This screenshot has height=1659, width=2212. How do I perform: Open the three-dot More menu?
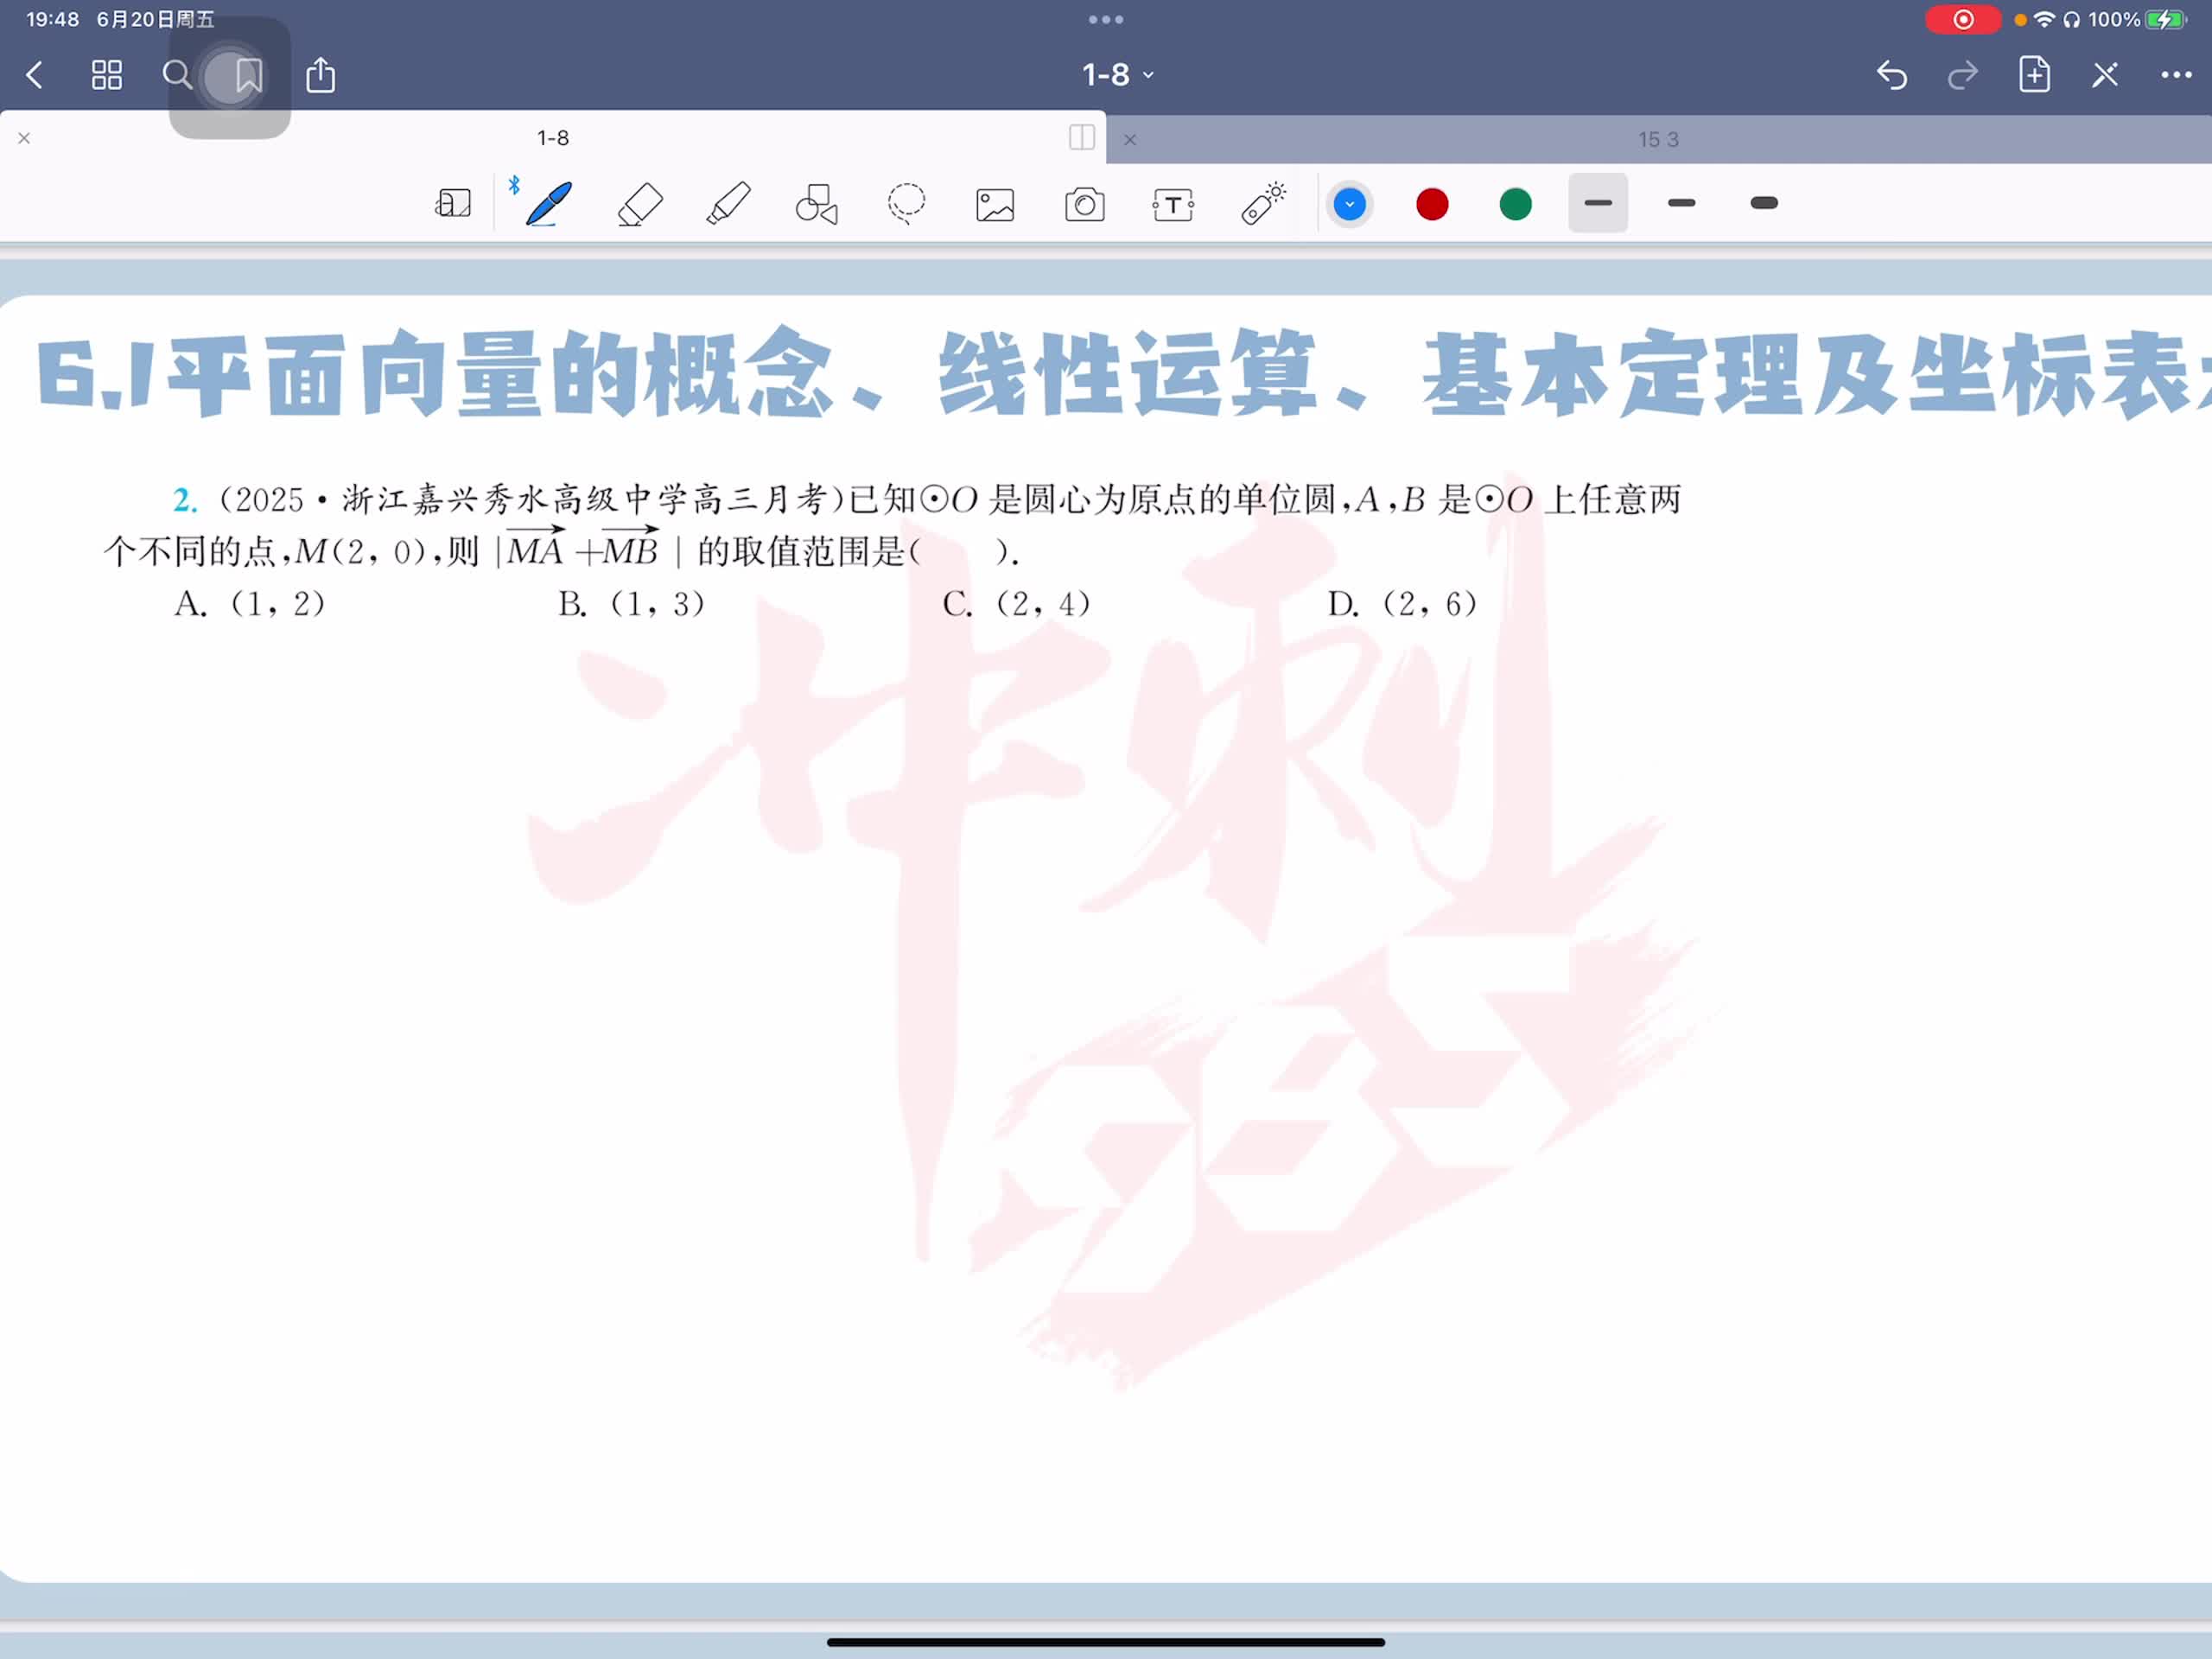click(x=2175, y=75)
